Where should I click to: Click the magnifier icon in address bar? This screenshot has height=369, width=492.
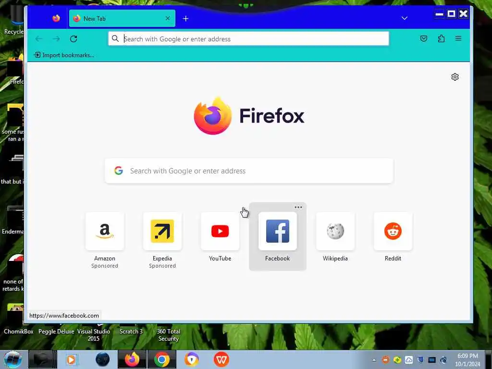click(x=115, y=38)
